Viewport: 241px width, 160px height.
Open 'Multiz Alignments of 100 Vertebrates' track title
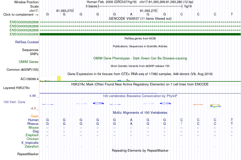140,112
